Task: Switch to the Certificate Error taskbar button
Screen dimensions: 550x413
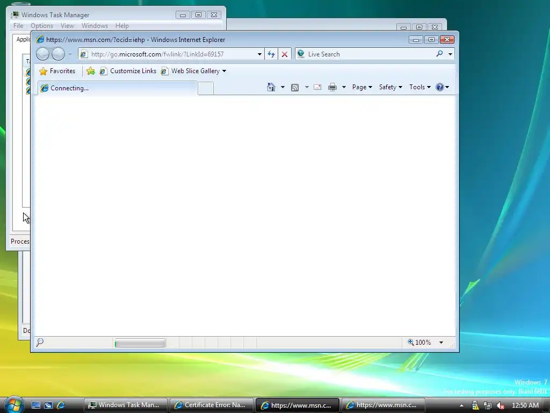Action: pyautogui.click(x=211, y=405)
